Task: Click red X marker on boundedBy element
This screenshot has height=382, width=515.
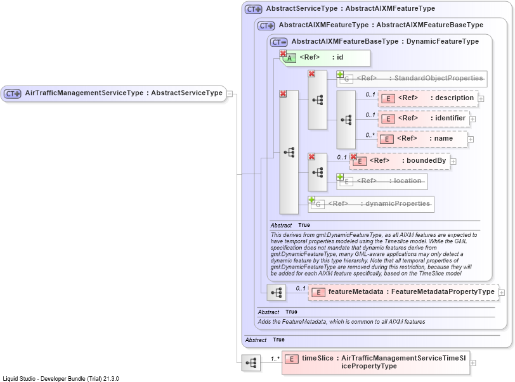Action: pos(353,156)
